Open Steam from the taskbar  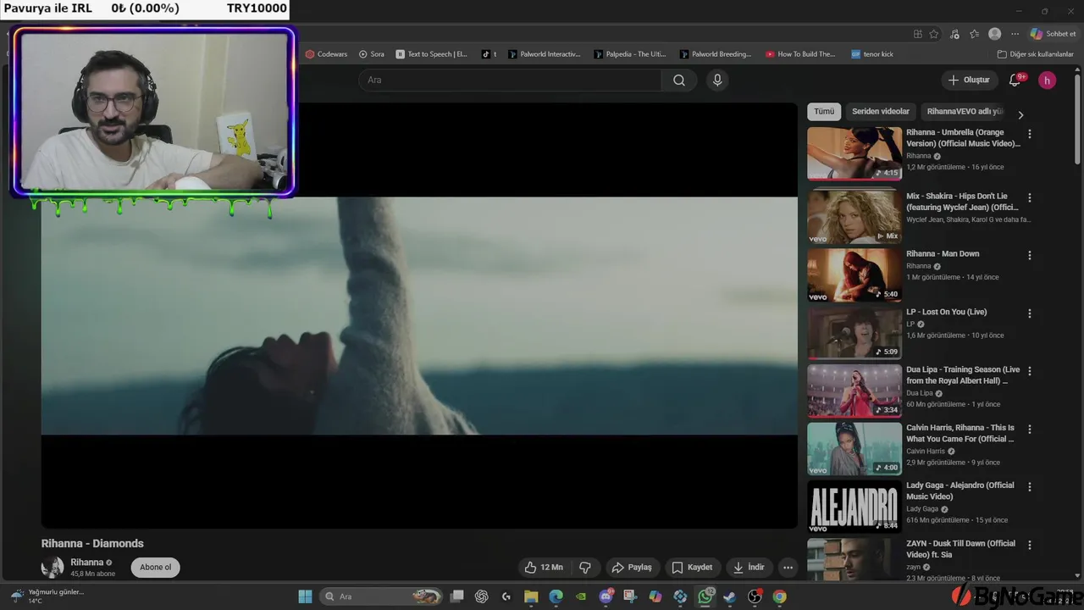pos(730,596)
